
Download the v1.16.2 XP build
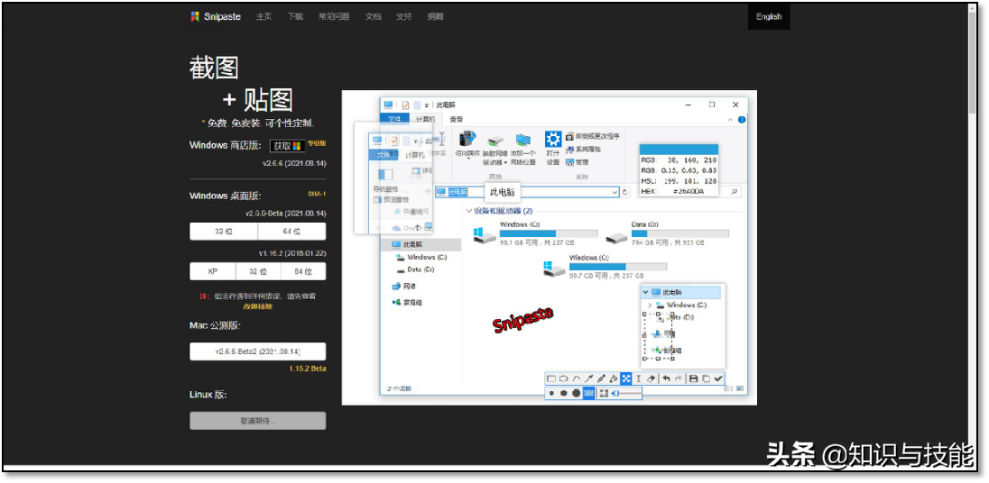click(213, 271)
